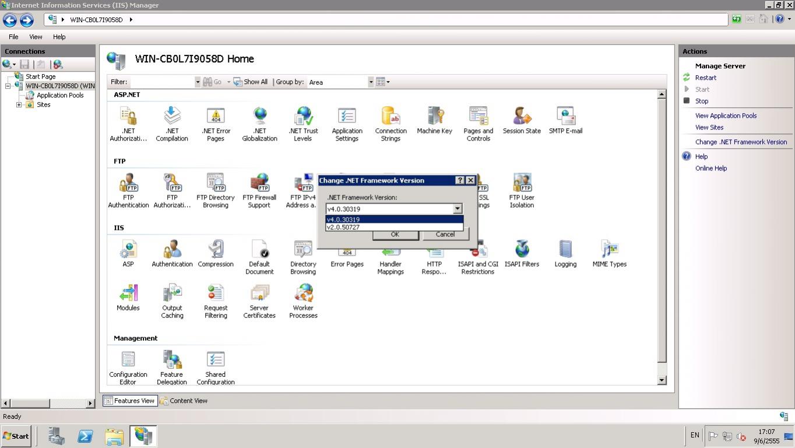Open the Machine Key feature icon
This screenshot has width=795, height=448.
(x=434, y=121)
